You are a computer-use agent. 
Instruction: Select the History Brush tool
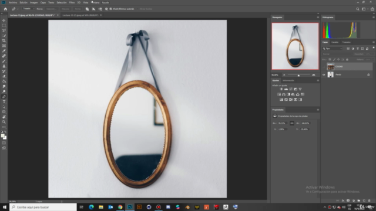pos(4,72)
